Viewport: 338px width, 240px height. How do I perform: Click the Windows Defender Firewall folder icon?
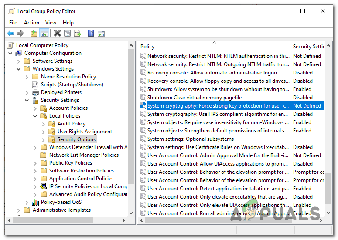click(44, 147)
